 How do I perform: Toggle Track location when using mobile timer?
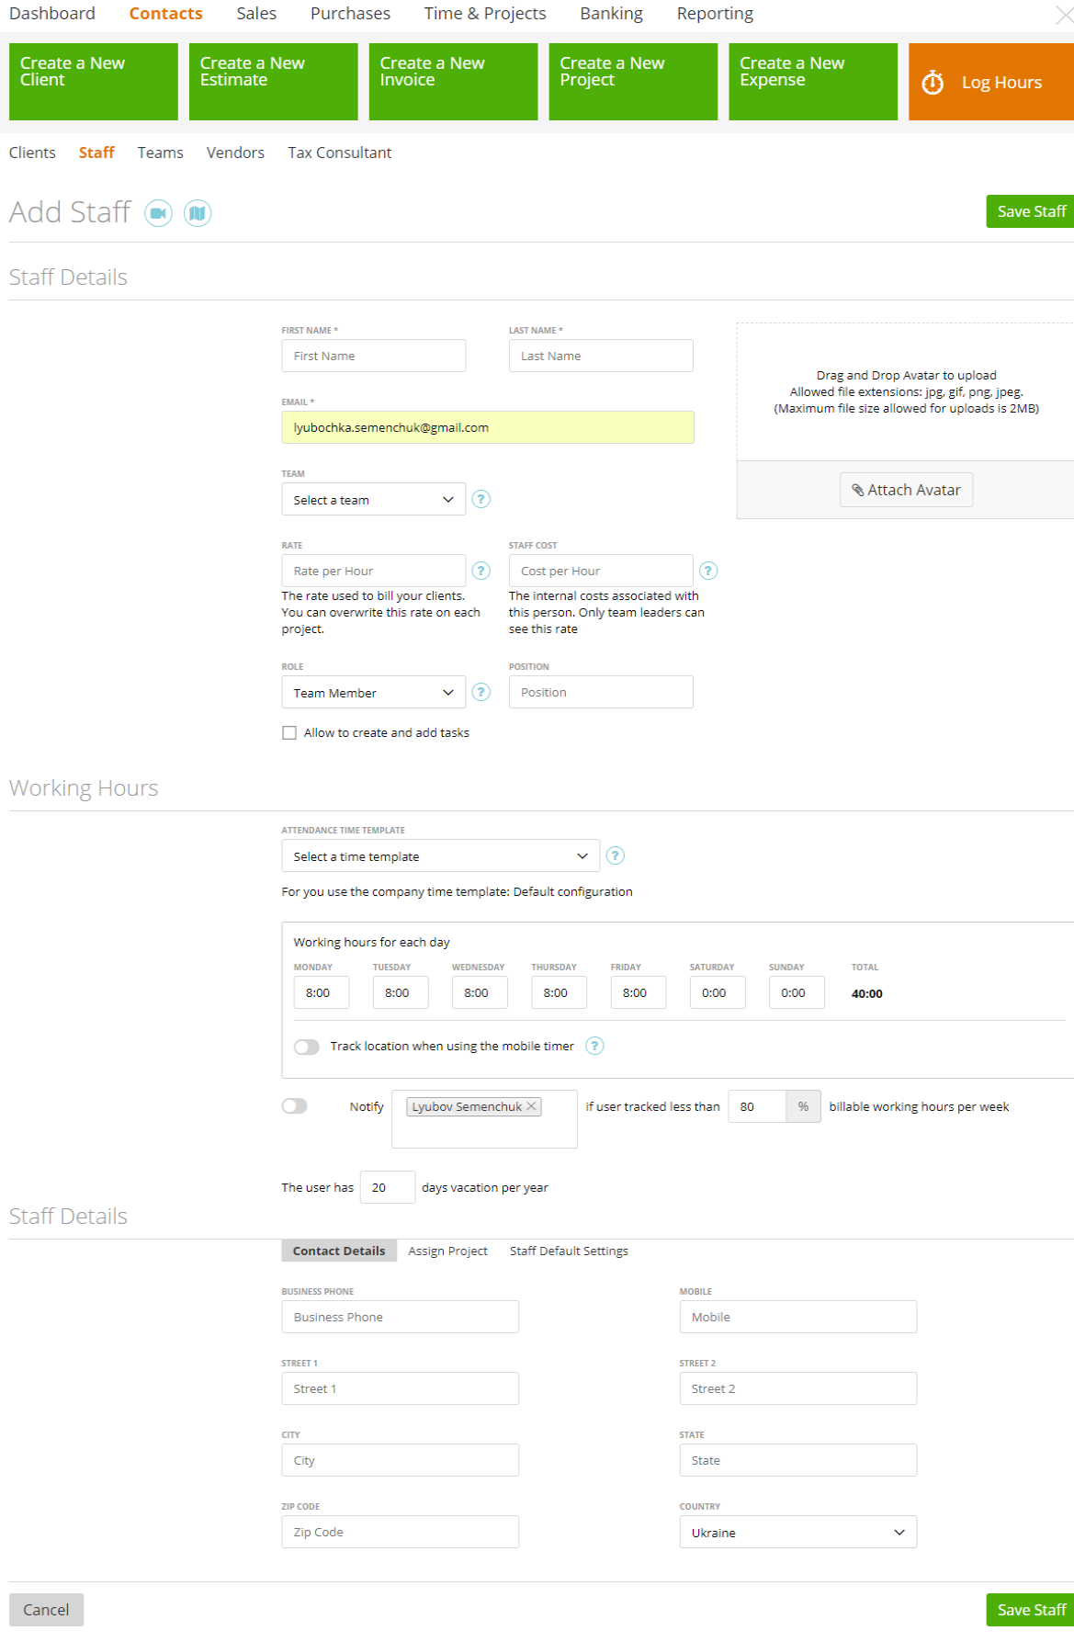pos(307,1047)
